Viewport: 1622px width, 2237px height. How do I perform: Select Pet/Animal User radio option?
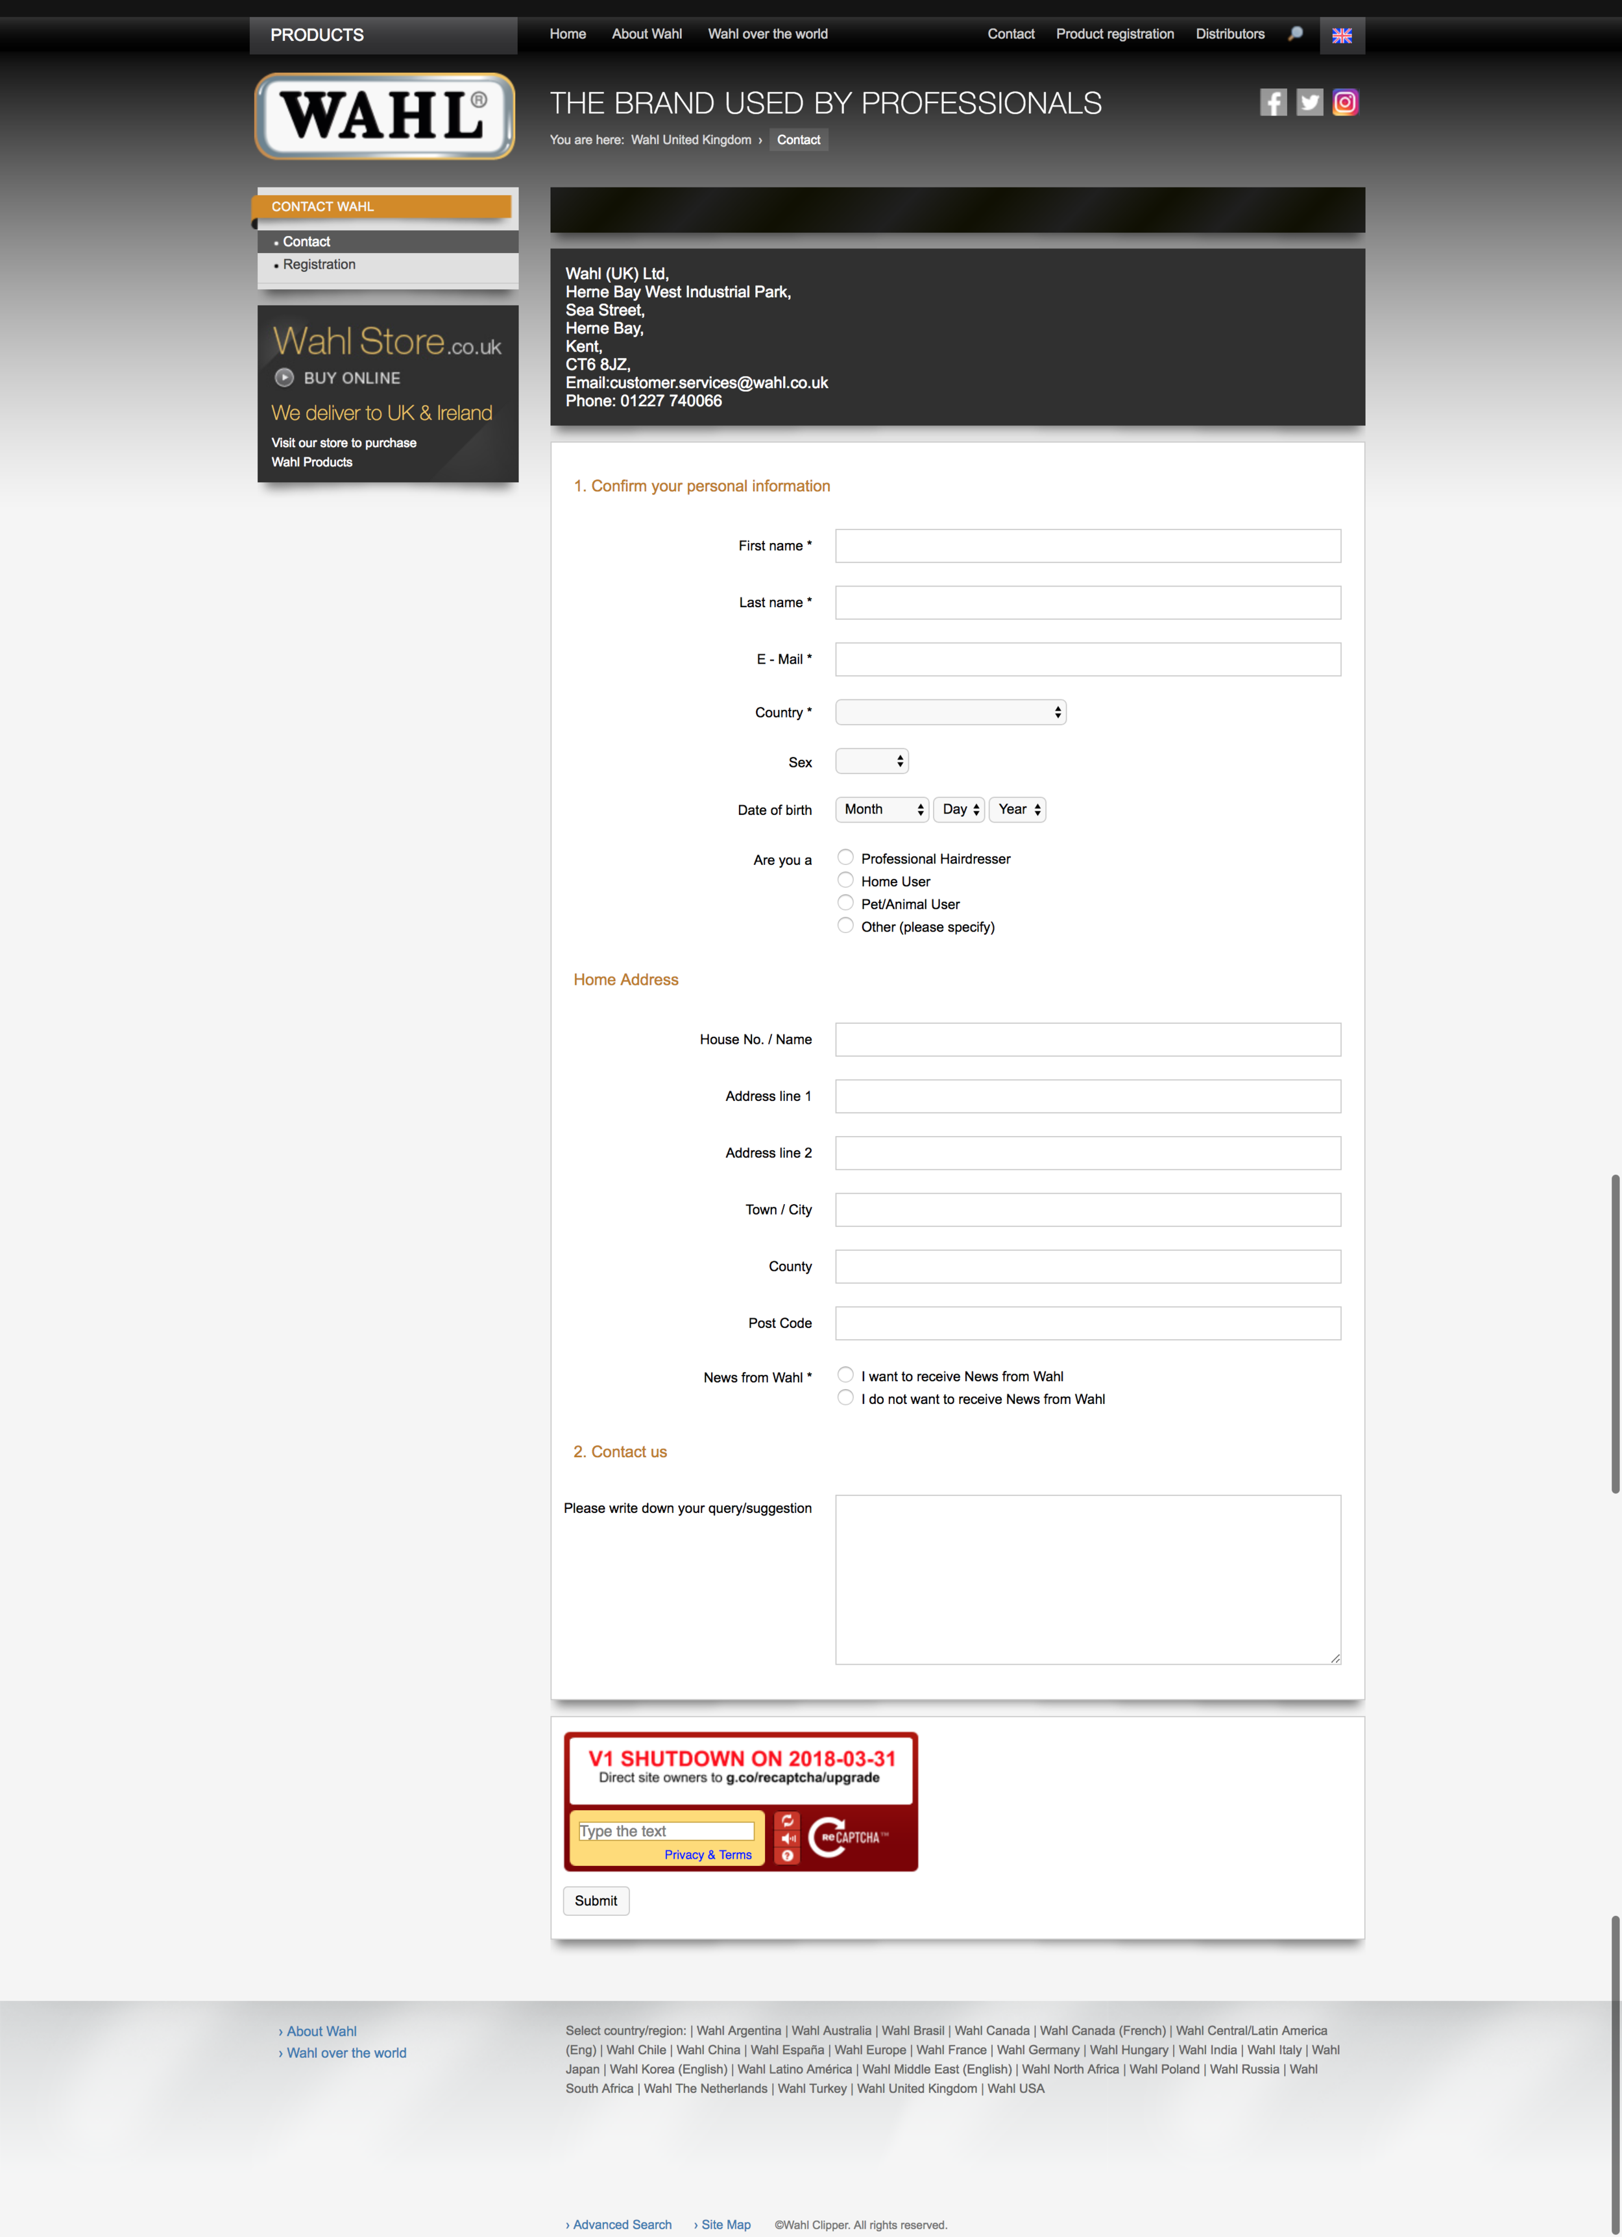(x=845, y=902)
